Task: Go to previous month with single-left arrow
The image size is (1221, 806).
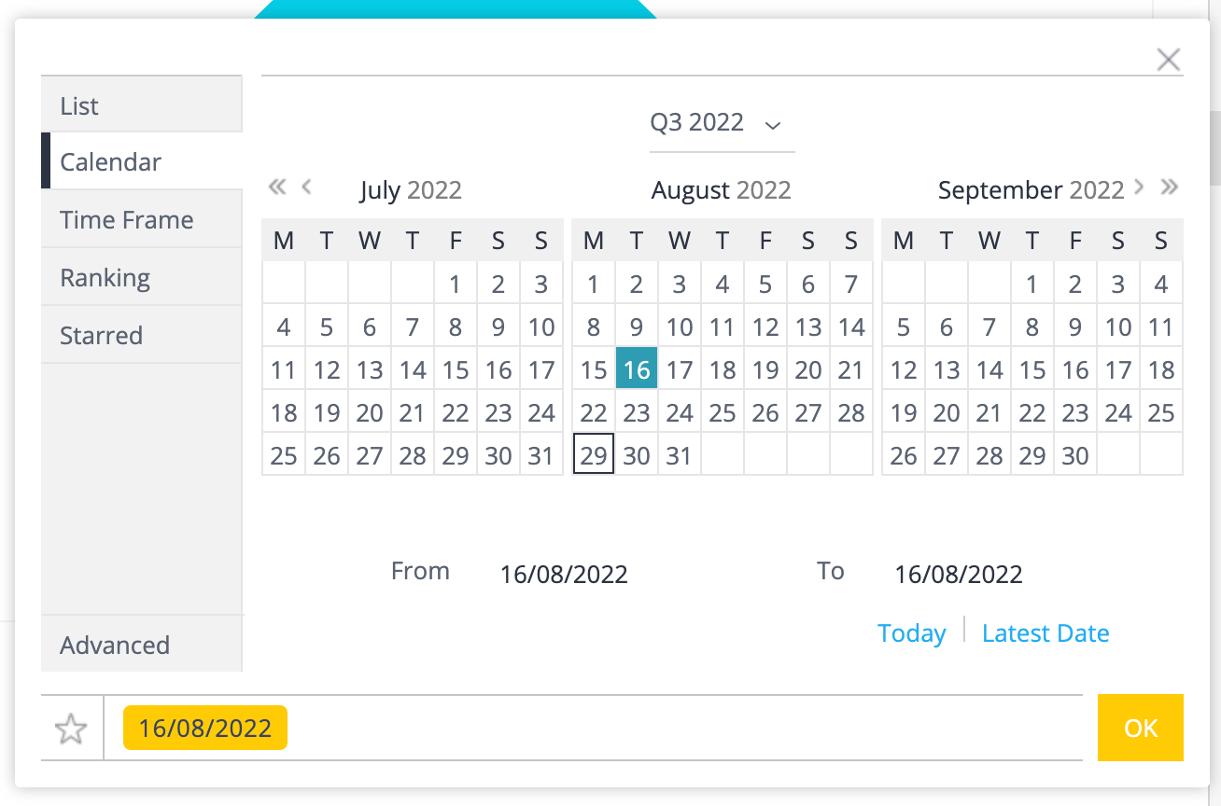Action: [x=306, y=187]
